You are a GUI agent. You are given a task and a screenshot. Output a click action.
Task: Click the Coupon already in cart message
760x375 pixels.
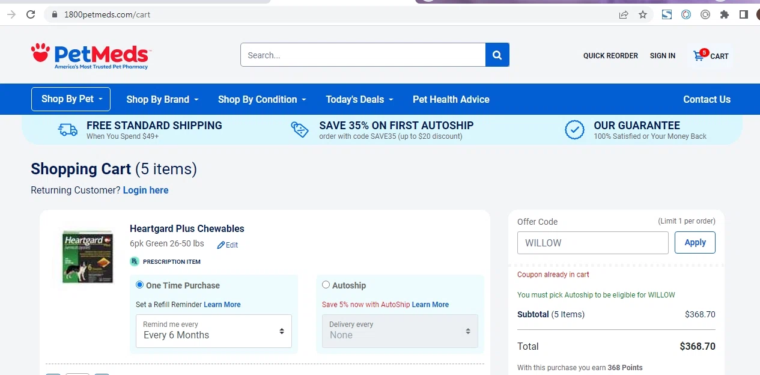pyautogui.click(x=553, y=275)
